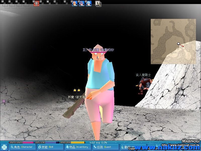Screen dimensions: 201x151
Task: Click the white player marker on the minimap
Action: pos(178,44)
